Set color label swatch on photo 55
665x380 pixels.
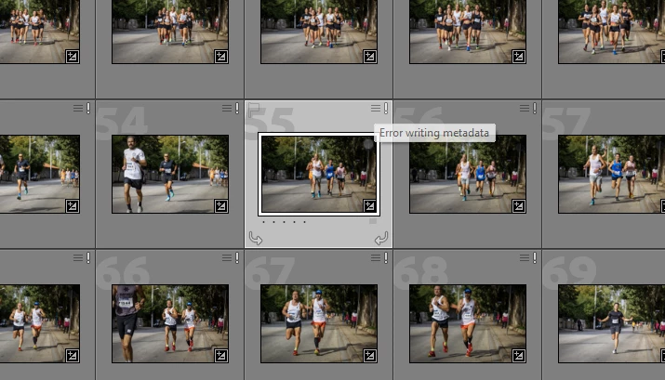(373, 221)
